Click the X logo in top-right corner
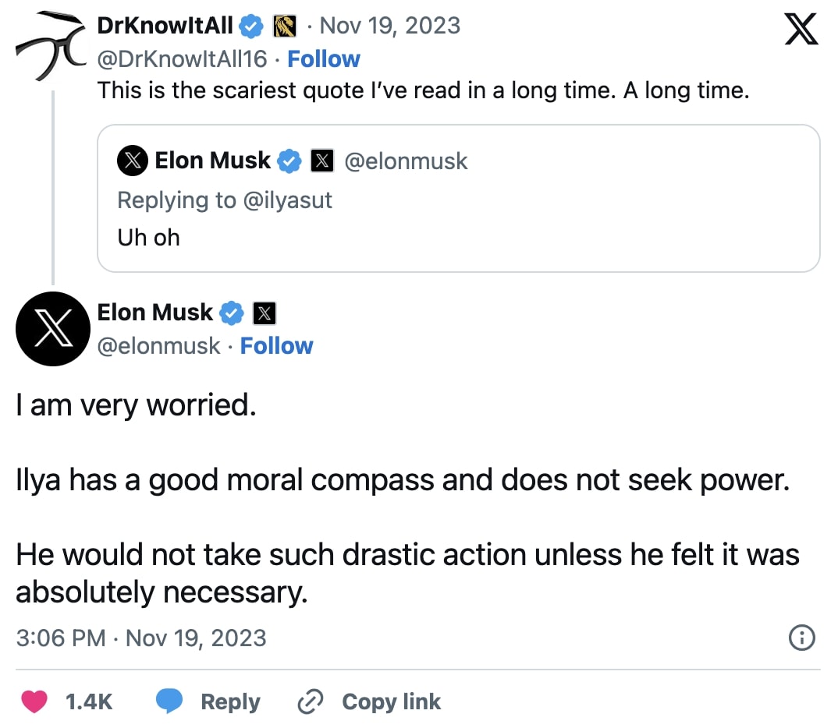This screenshot has width=838, height=728. [801, 30]
